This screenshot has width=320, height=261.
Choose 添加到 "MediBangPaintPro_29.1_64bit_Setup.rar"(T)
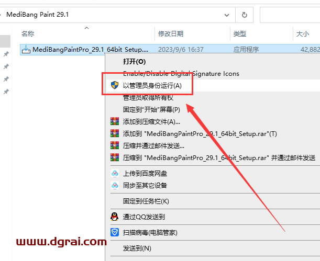point(213,134)
